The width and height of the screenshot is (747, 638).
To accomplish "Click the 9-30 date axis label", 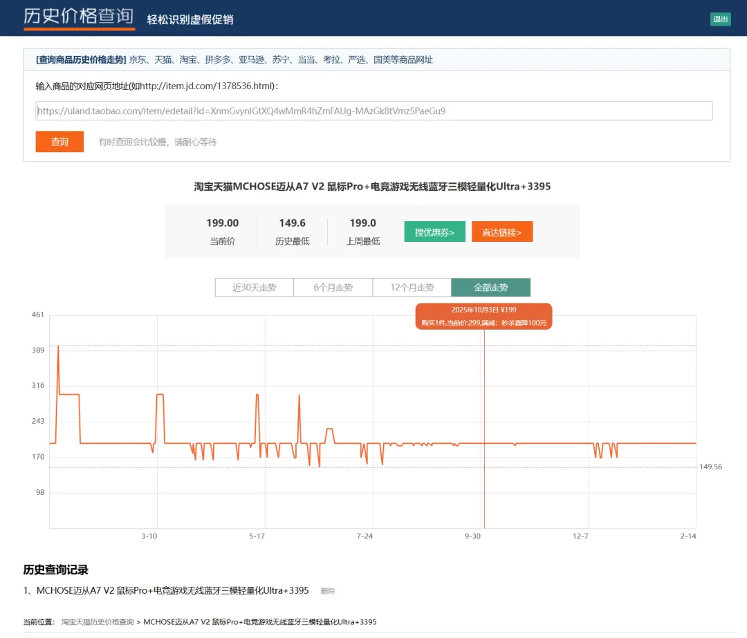I will 472,536.
